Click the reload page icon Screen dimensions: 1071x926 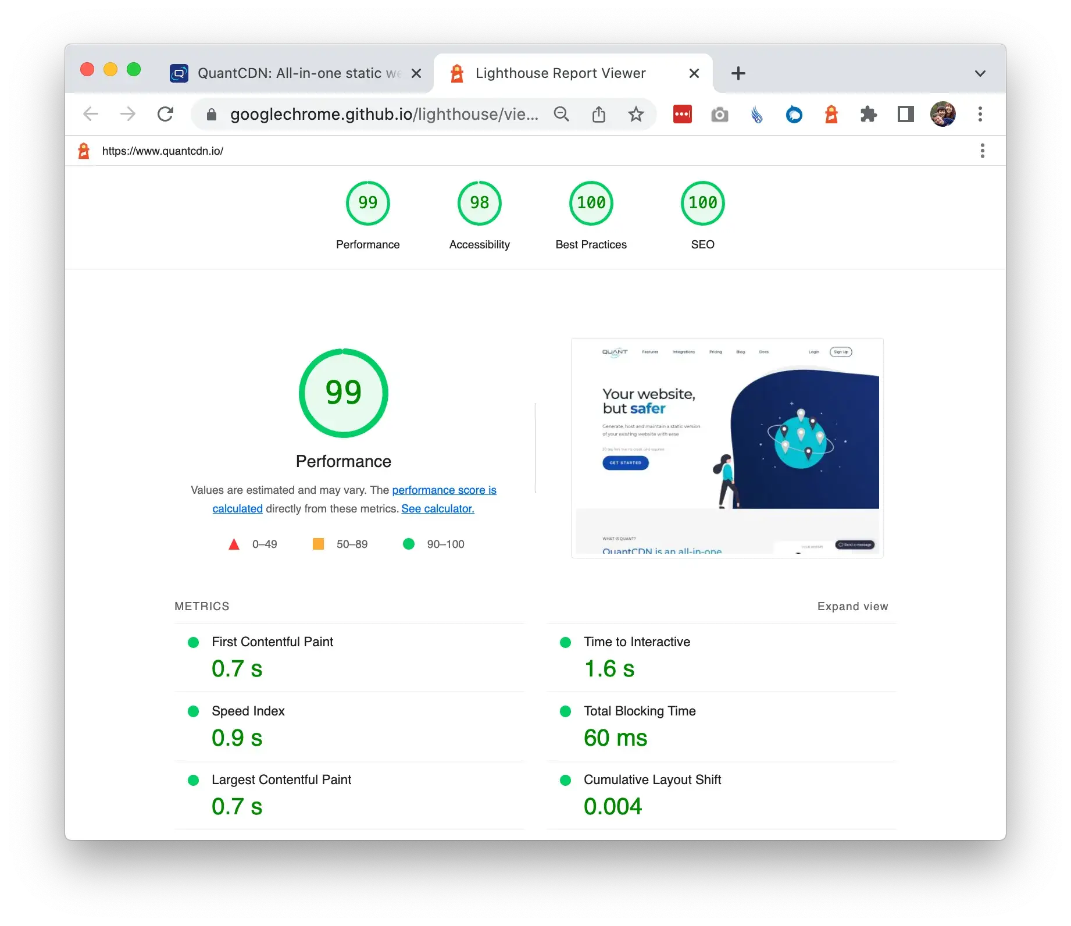166,114
